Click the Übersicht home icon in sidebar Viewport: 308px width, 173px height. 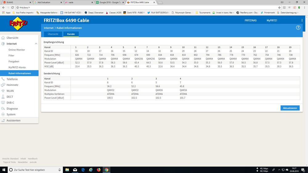click(3, 38)
